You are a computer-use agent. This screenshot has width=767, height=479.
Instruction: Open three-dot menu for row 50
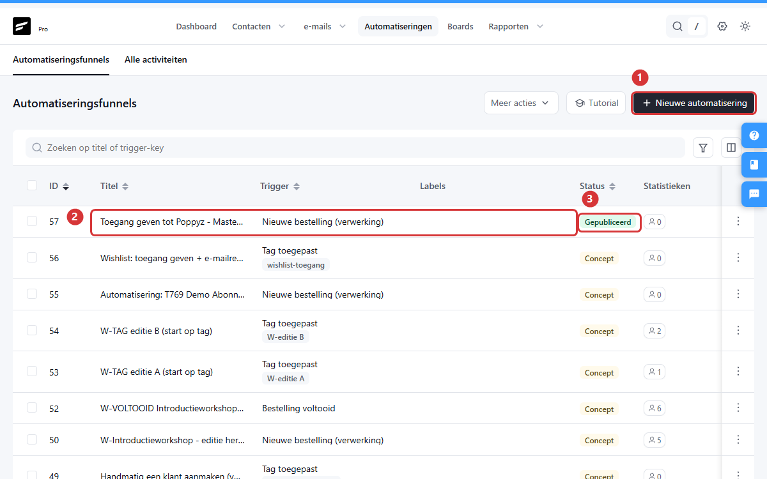[x=738, y=439]
